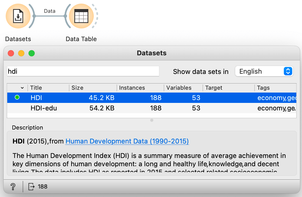Click the HDI-edu instances value 188
This screenshot has width=302, height=197.
click(156, 108)
